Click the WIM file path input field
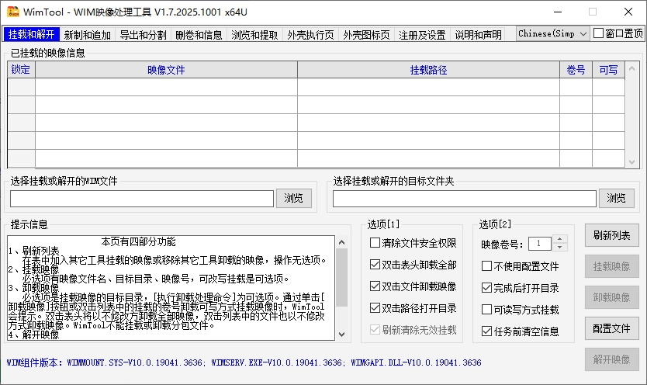647x385 pixels. pos(142,199)
